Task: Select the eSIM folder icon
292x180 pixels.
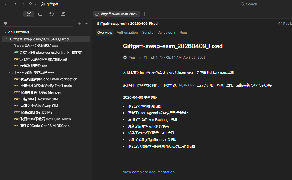Action: 14,72
